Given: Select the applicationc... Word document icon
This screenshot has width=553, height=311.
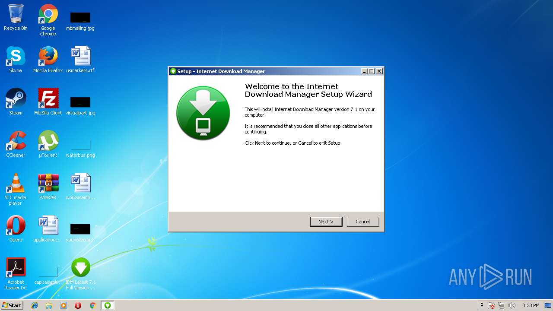Looking at the screenshot, I should (48, 229).
